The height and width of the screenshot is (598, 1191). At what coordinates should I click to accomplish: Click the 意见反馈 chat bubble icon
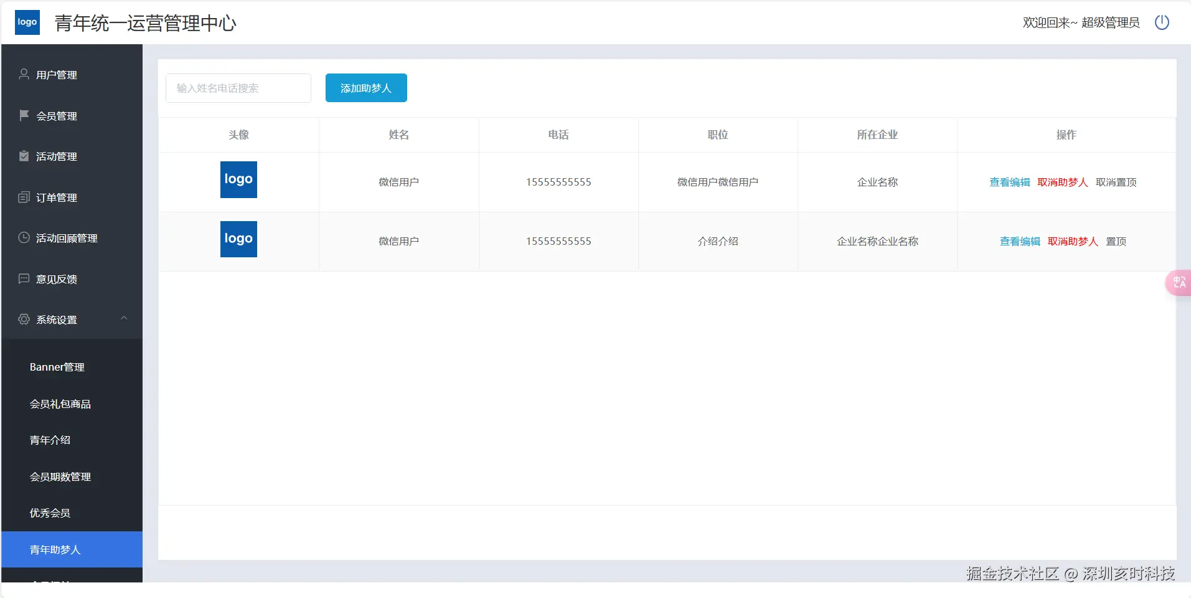pyautogui.click(x=24, y=278)
